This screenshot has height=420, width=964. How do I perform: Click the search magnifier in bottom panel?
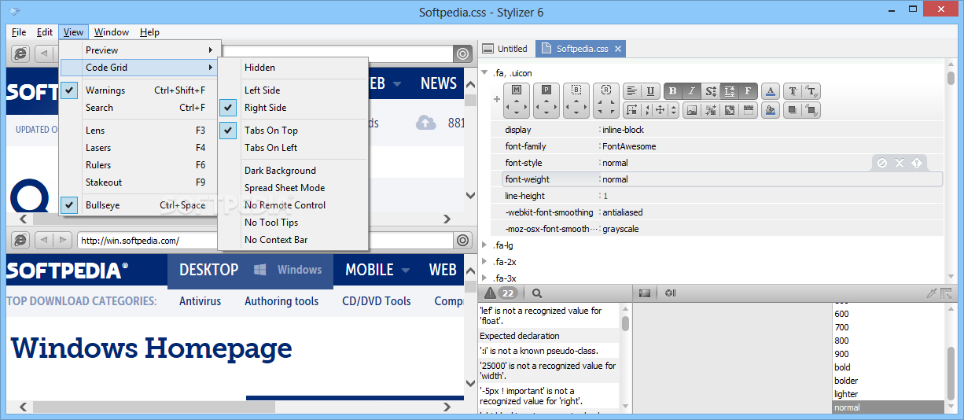pos(537,293)
